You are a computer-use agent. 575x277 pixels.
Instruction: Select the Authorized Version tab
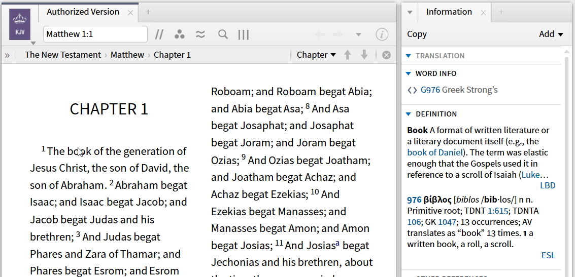pos(83,12)
